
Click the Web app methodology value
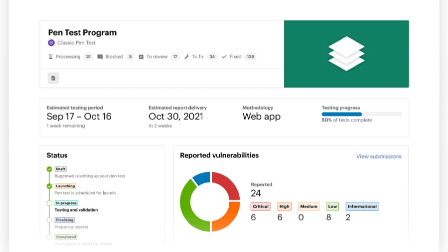[x=261, y=116]
